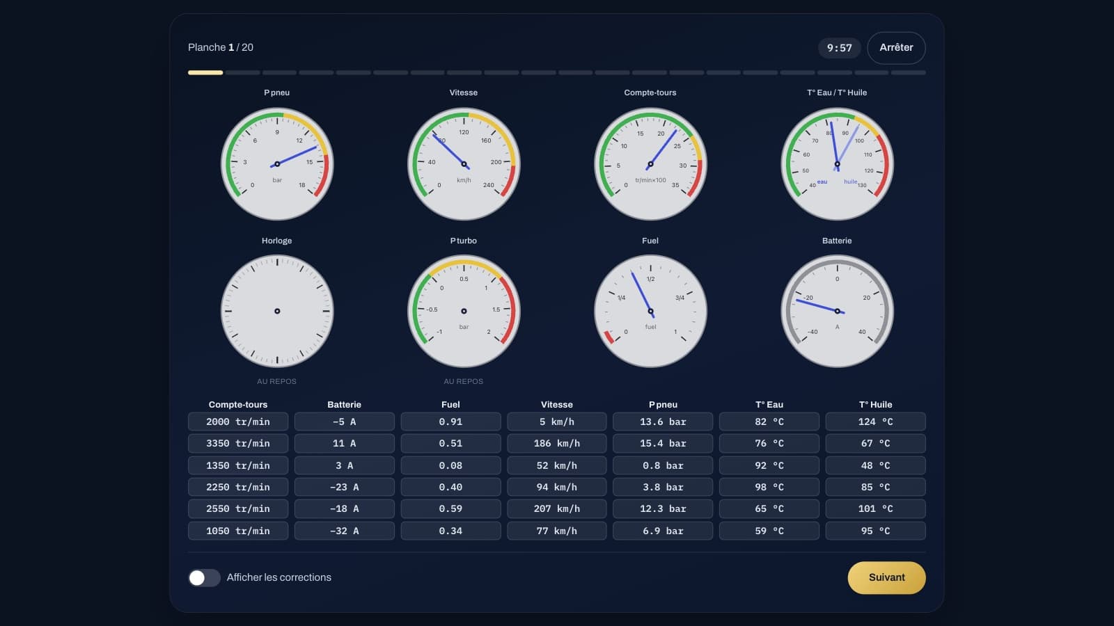Click the Horloge clock dial
Viewport: 1114px width, 626px height.
point(277,311)
